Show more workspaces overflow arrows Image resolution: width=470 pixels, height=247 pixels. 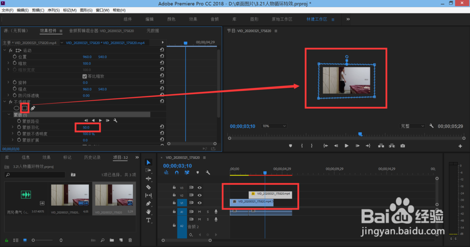[x=348, y=19]
